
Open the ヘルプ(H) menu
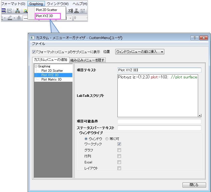pyautogui.click(x=80, y=4)
